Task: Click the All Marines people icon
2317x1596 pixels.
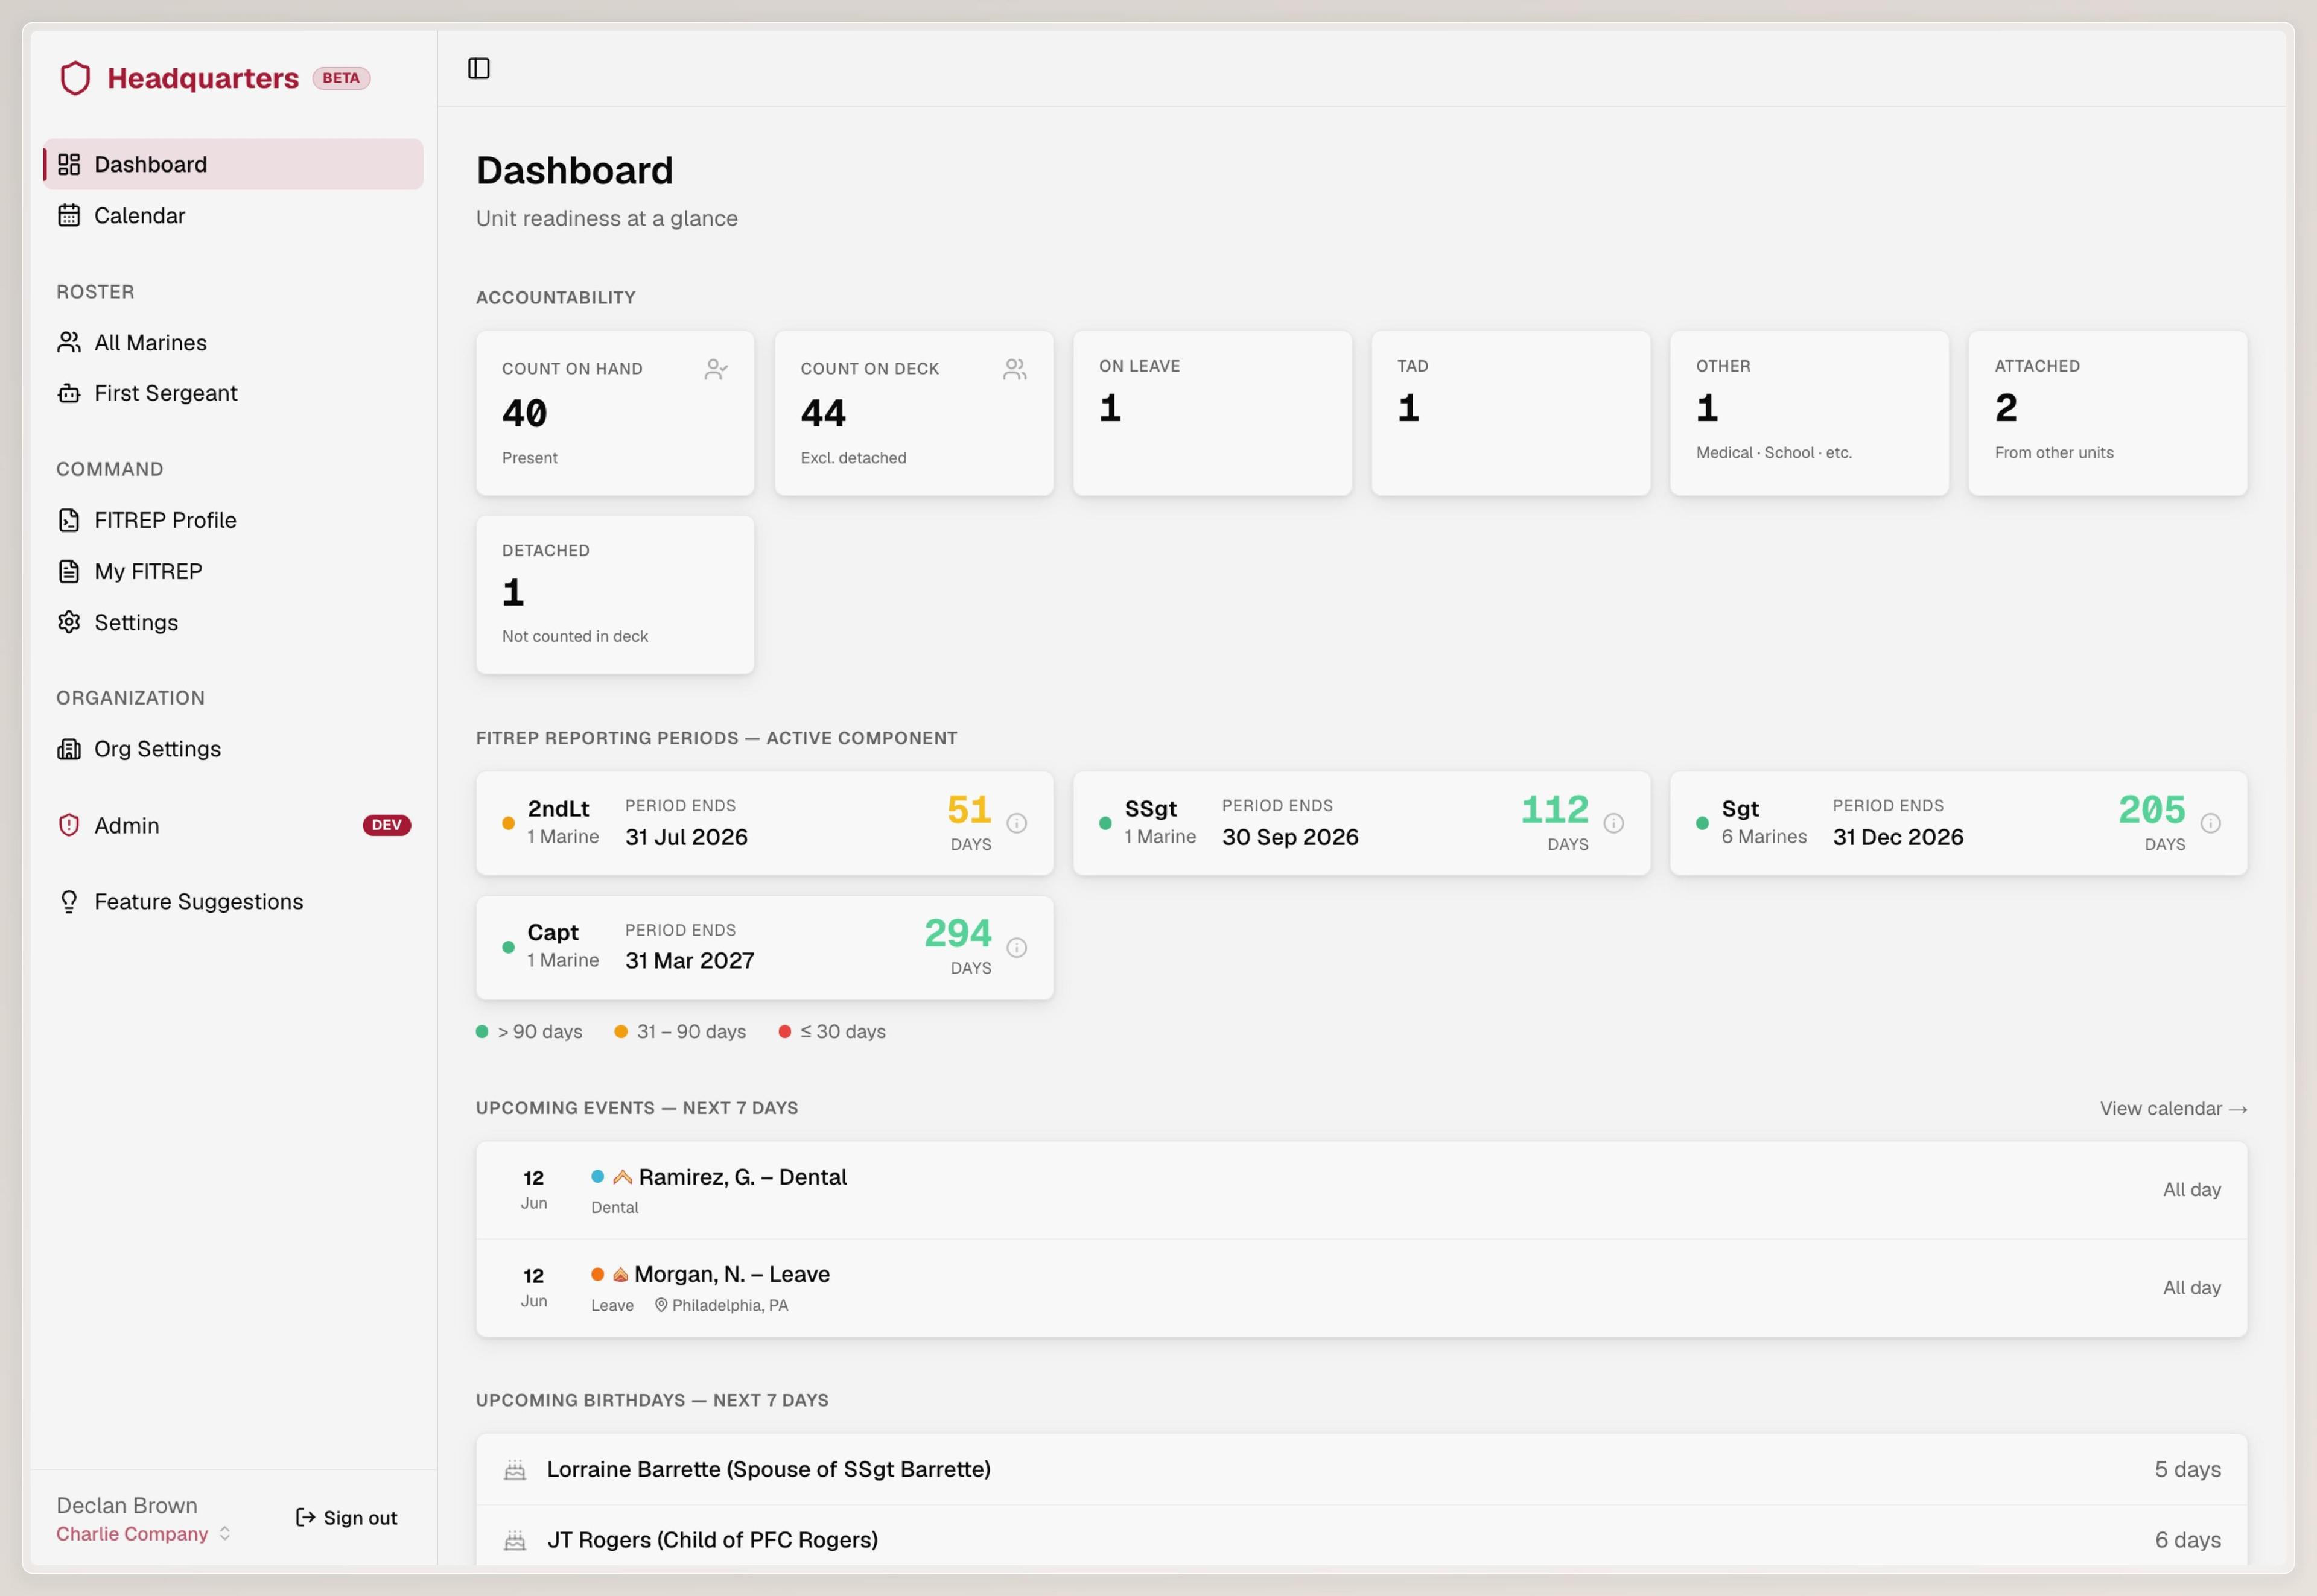Action: (69, 342)
